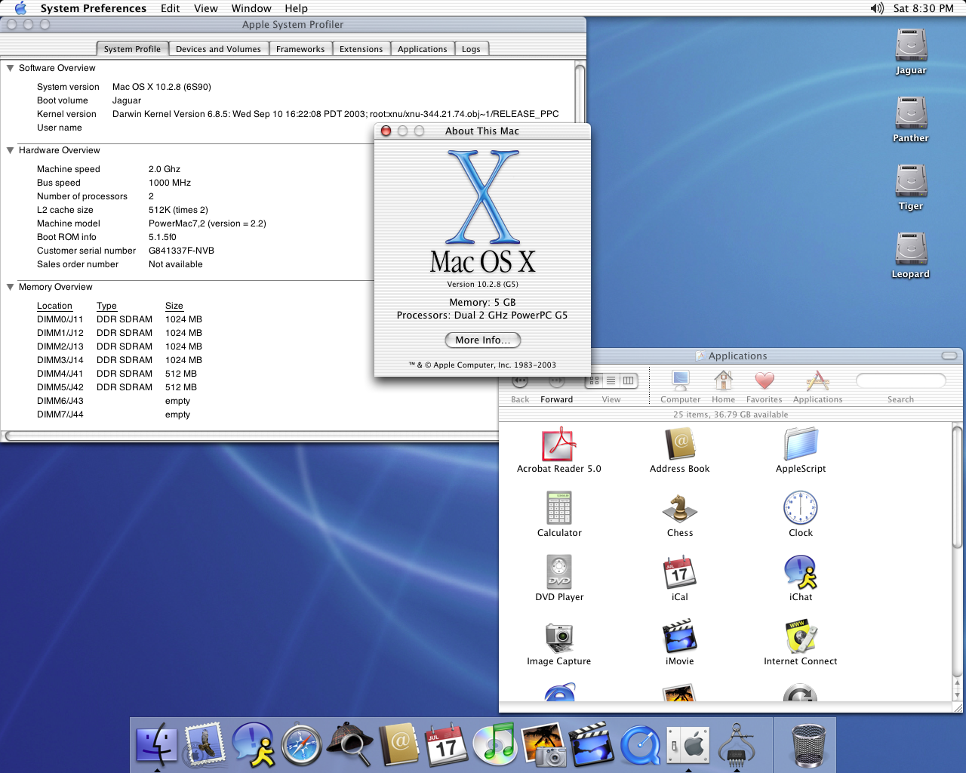
Task: Switch Finder to icon view
Action: (x=594, y=380)
